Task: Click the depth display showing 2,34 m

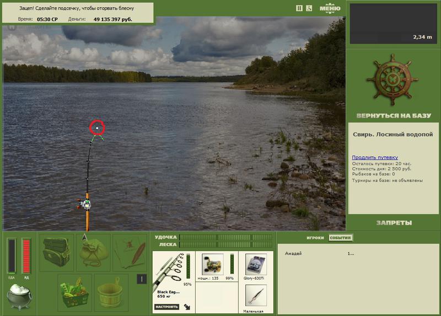Action: pyautogui.click(x=393, y=24)
